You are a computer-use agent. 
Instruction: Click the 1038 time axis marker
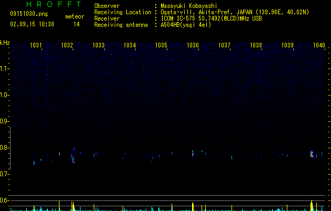tap(256, 45)
